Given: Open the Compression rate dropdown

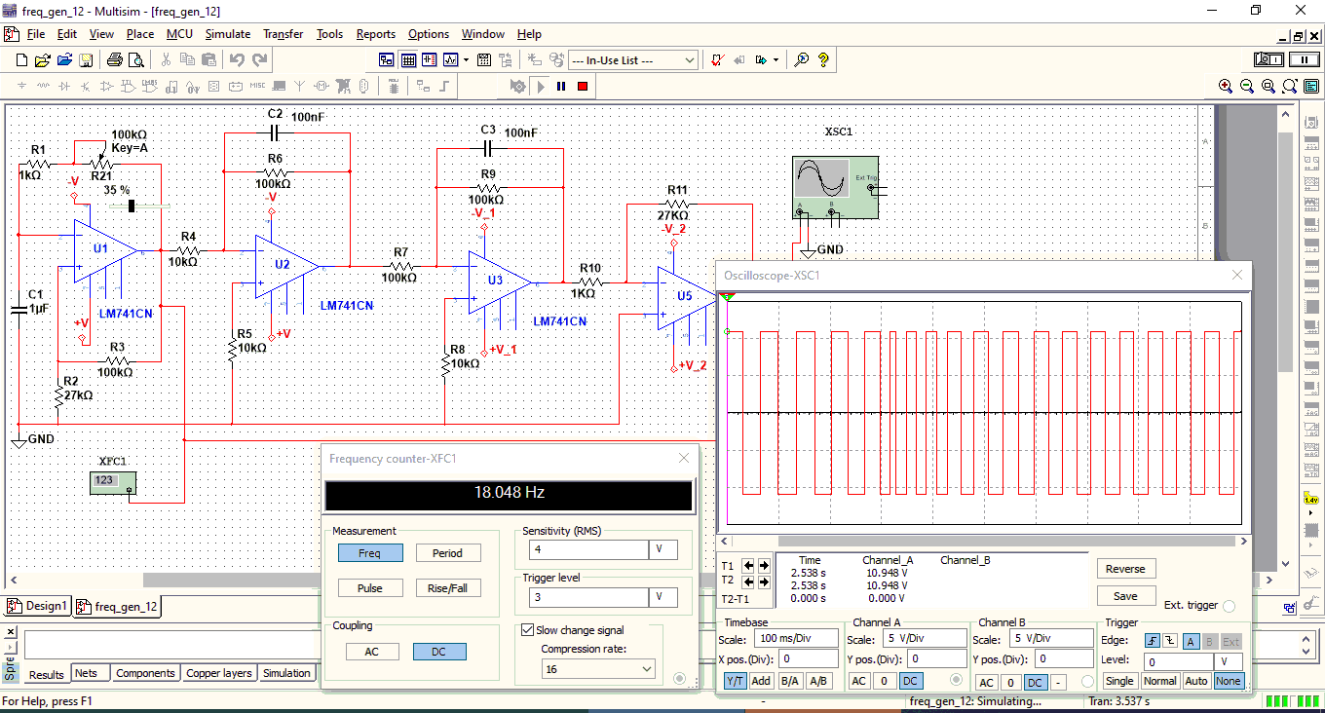Looking at the screenshot, I should (x=599, y=669).
